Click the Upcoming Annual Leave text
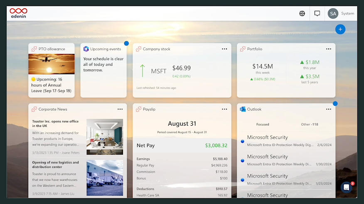Image resolution: width=364 pixels, height=204 pixels. click(x=51, y=85)
